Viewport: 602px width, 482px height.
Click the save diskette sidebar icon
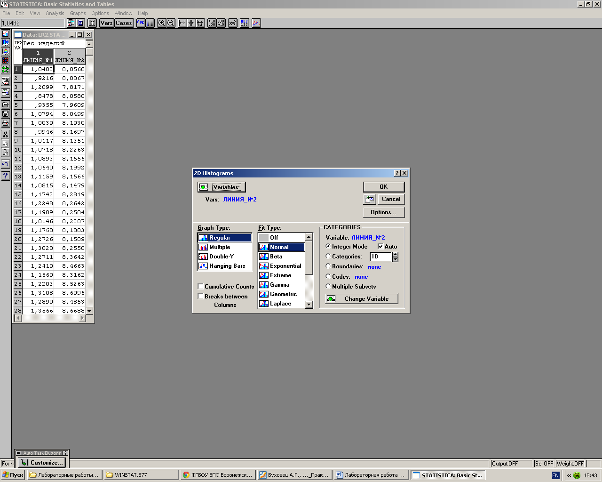click(6, 114)
